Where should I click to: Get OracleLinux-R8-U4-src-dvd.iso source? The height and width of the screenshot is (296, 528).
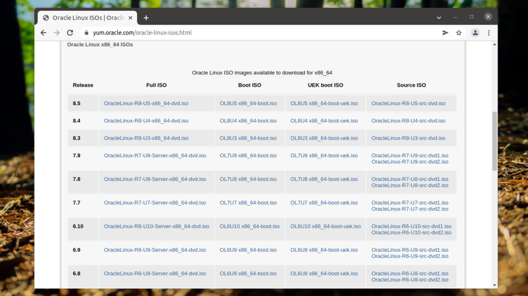pos(408,121)
